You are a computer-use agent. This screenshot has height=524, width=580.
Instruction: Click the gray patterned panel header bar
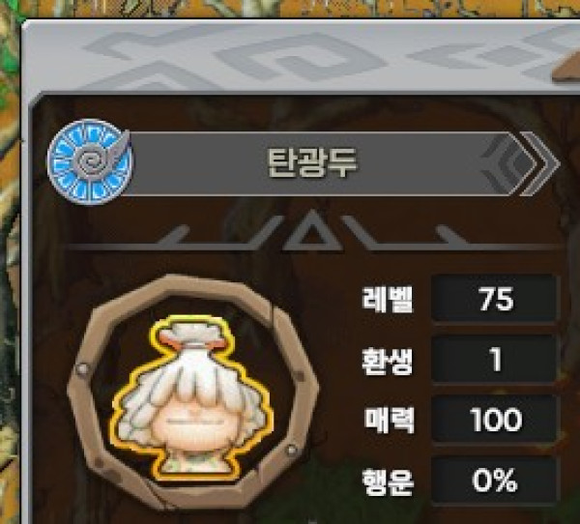[301, 55]
